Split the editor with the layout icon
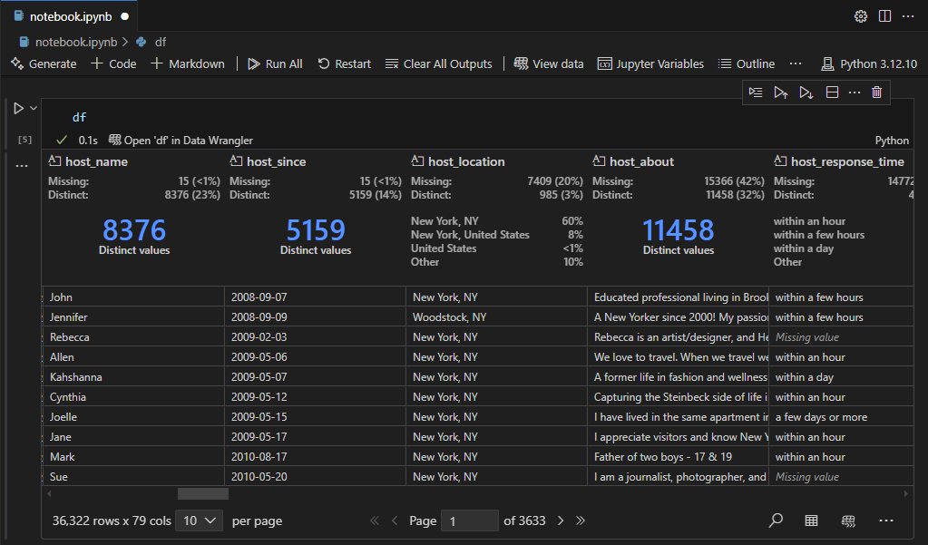Viewport: 928px width, 545px height. tap(884, 16)
